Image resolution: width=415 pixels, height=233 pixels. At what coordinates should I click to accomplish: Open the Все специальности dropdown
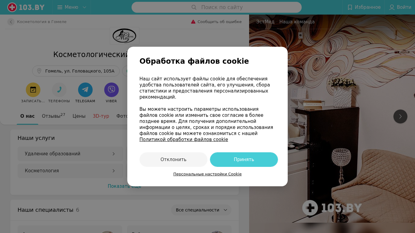click(x=201, y=210)
